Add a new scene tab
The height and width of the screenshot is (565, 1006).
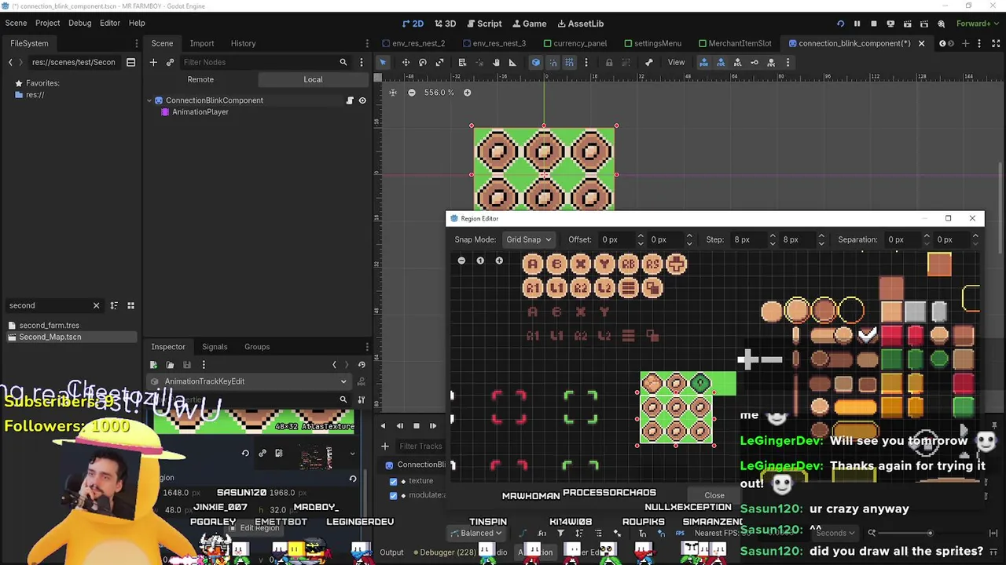tap(966, 43)
